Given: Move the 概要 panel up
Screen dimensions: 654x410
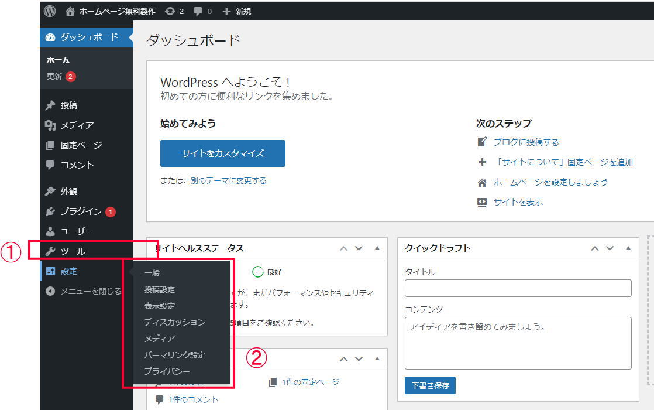Looking at the screenshot, I should (x=344, y=359).
